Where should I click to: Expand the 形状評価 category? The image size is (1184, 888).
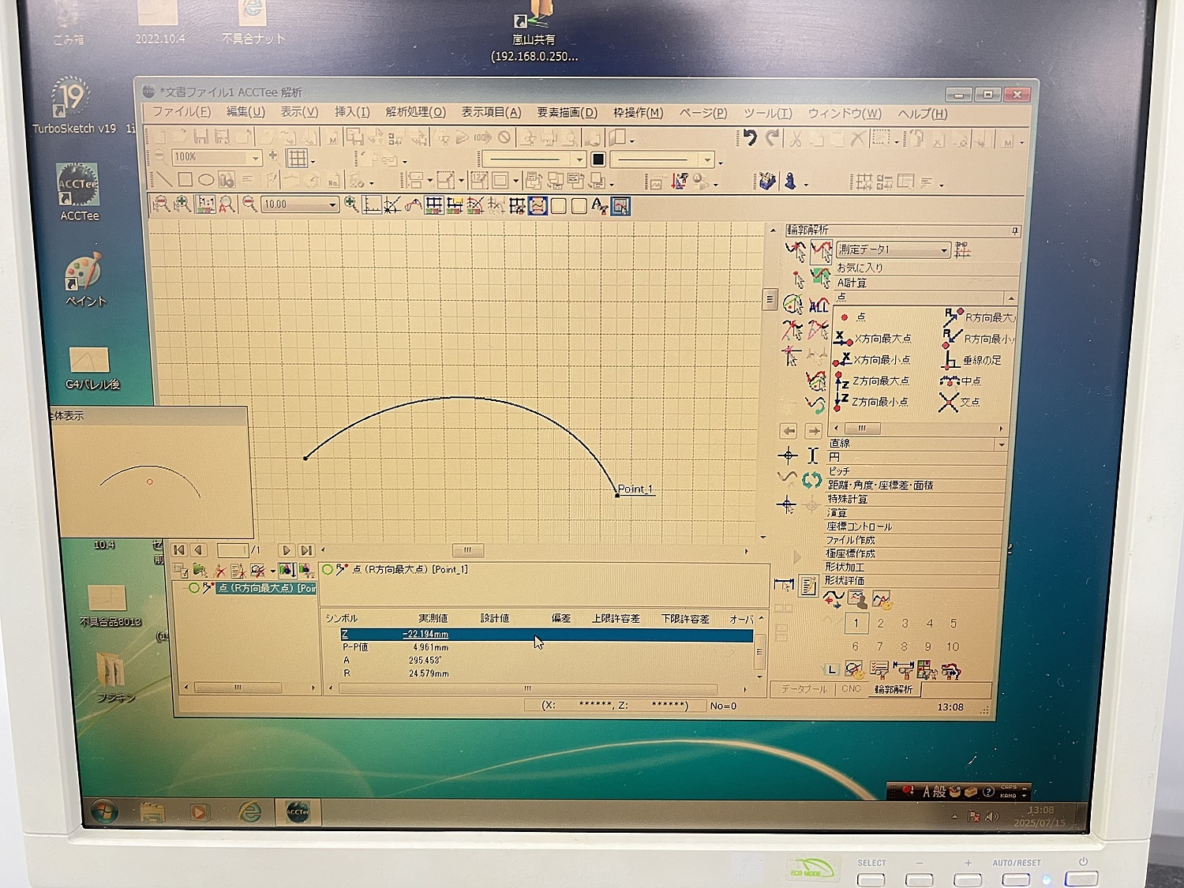click(912, 581)
